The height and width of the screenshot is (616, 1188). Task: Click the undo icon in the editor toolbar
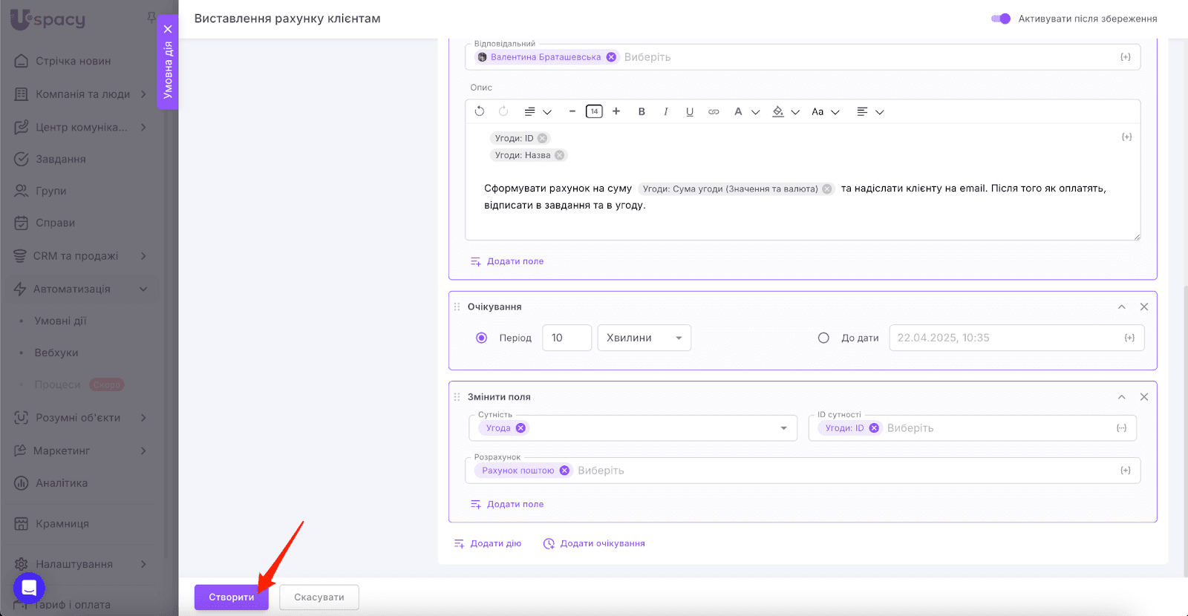(480, 111)
